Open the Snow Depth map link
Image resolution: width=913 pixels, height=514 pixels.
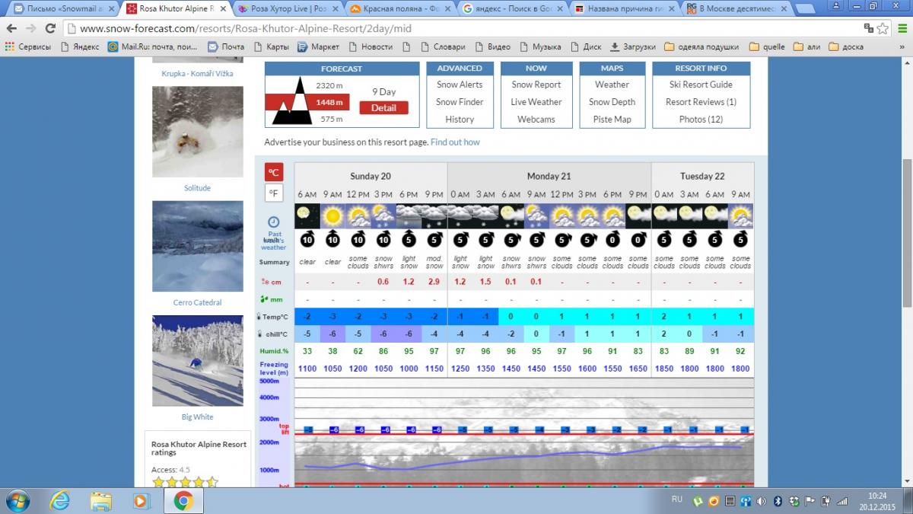(x=612, y=102)
